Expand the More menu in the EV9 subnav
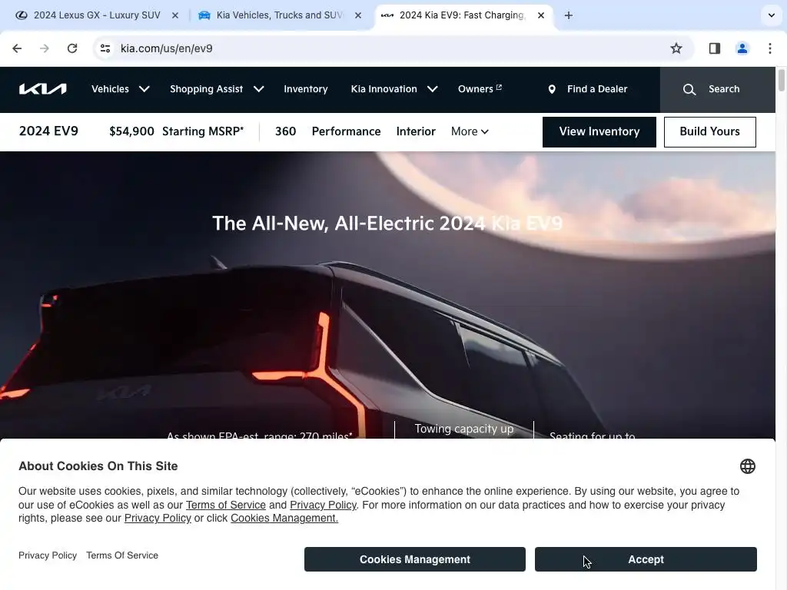The width and height of the screenshot is (787, 590). (470, 131)
